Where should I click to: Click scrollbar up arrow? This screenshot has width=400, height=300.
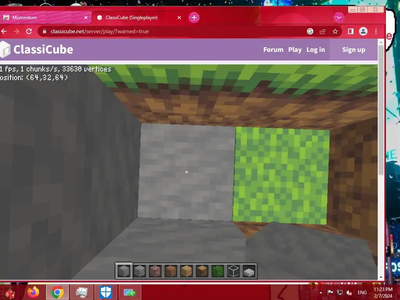[381, 42]
